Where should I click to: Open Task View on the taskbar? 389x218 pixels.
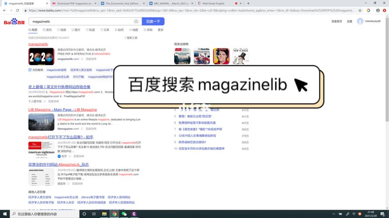(x=94, y=214)
